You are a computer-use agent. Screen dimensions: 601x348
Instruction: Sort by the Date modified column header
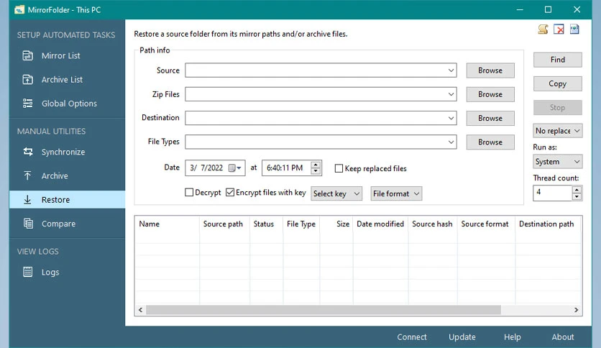pos(380,224)
